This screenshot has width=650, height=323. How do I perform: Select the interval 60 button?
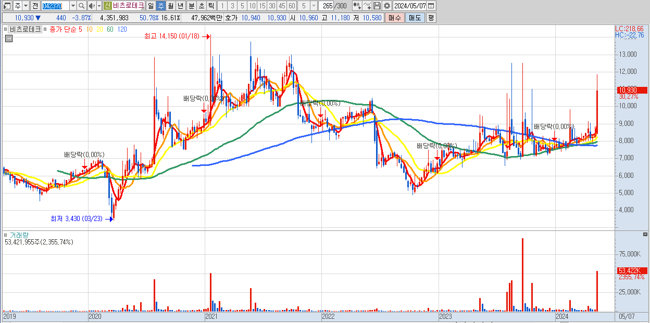coord(292,6)
